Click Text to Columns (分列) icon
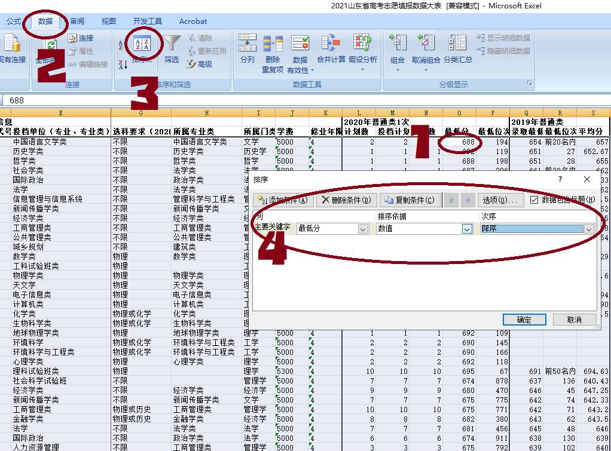This screenshot has height=451, width=611. [247, 43]
